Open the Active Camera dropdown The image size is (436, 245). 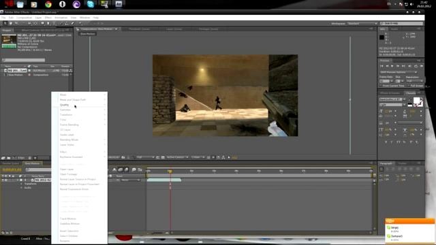click(x=177, y=157)
